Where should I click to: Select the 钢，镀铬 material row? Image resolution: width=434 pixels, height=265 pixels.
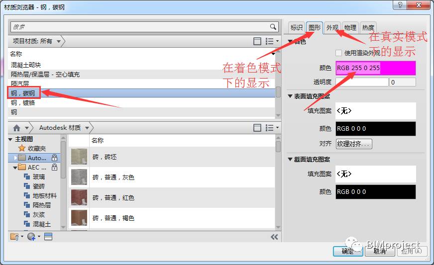click(x=142, y=102)
